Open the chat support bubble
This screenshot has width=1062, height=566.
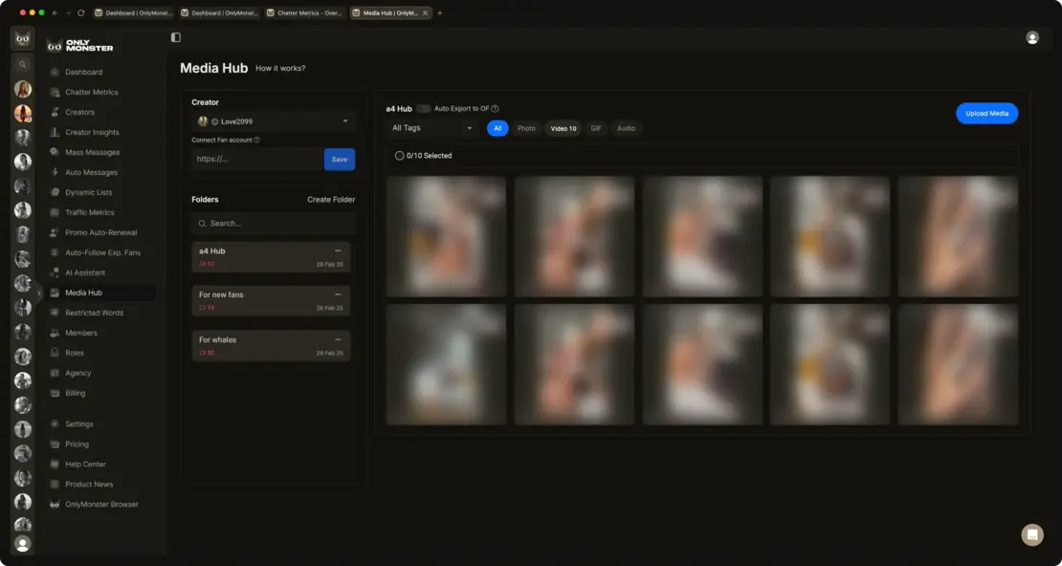(1032, 534)
